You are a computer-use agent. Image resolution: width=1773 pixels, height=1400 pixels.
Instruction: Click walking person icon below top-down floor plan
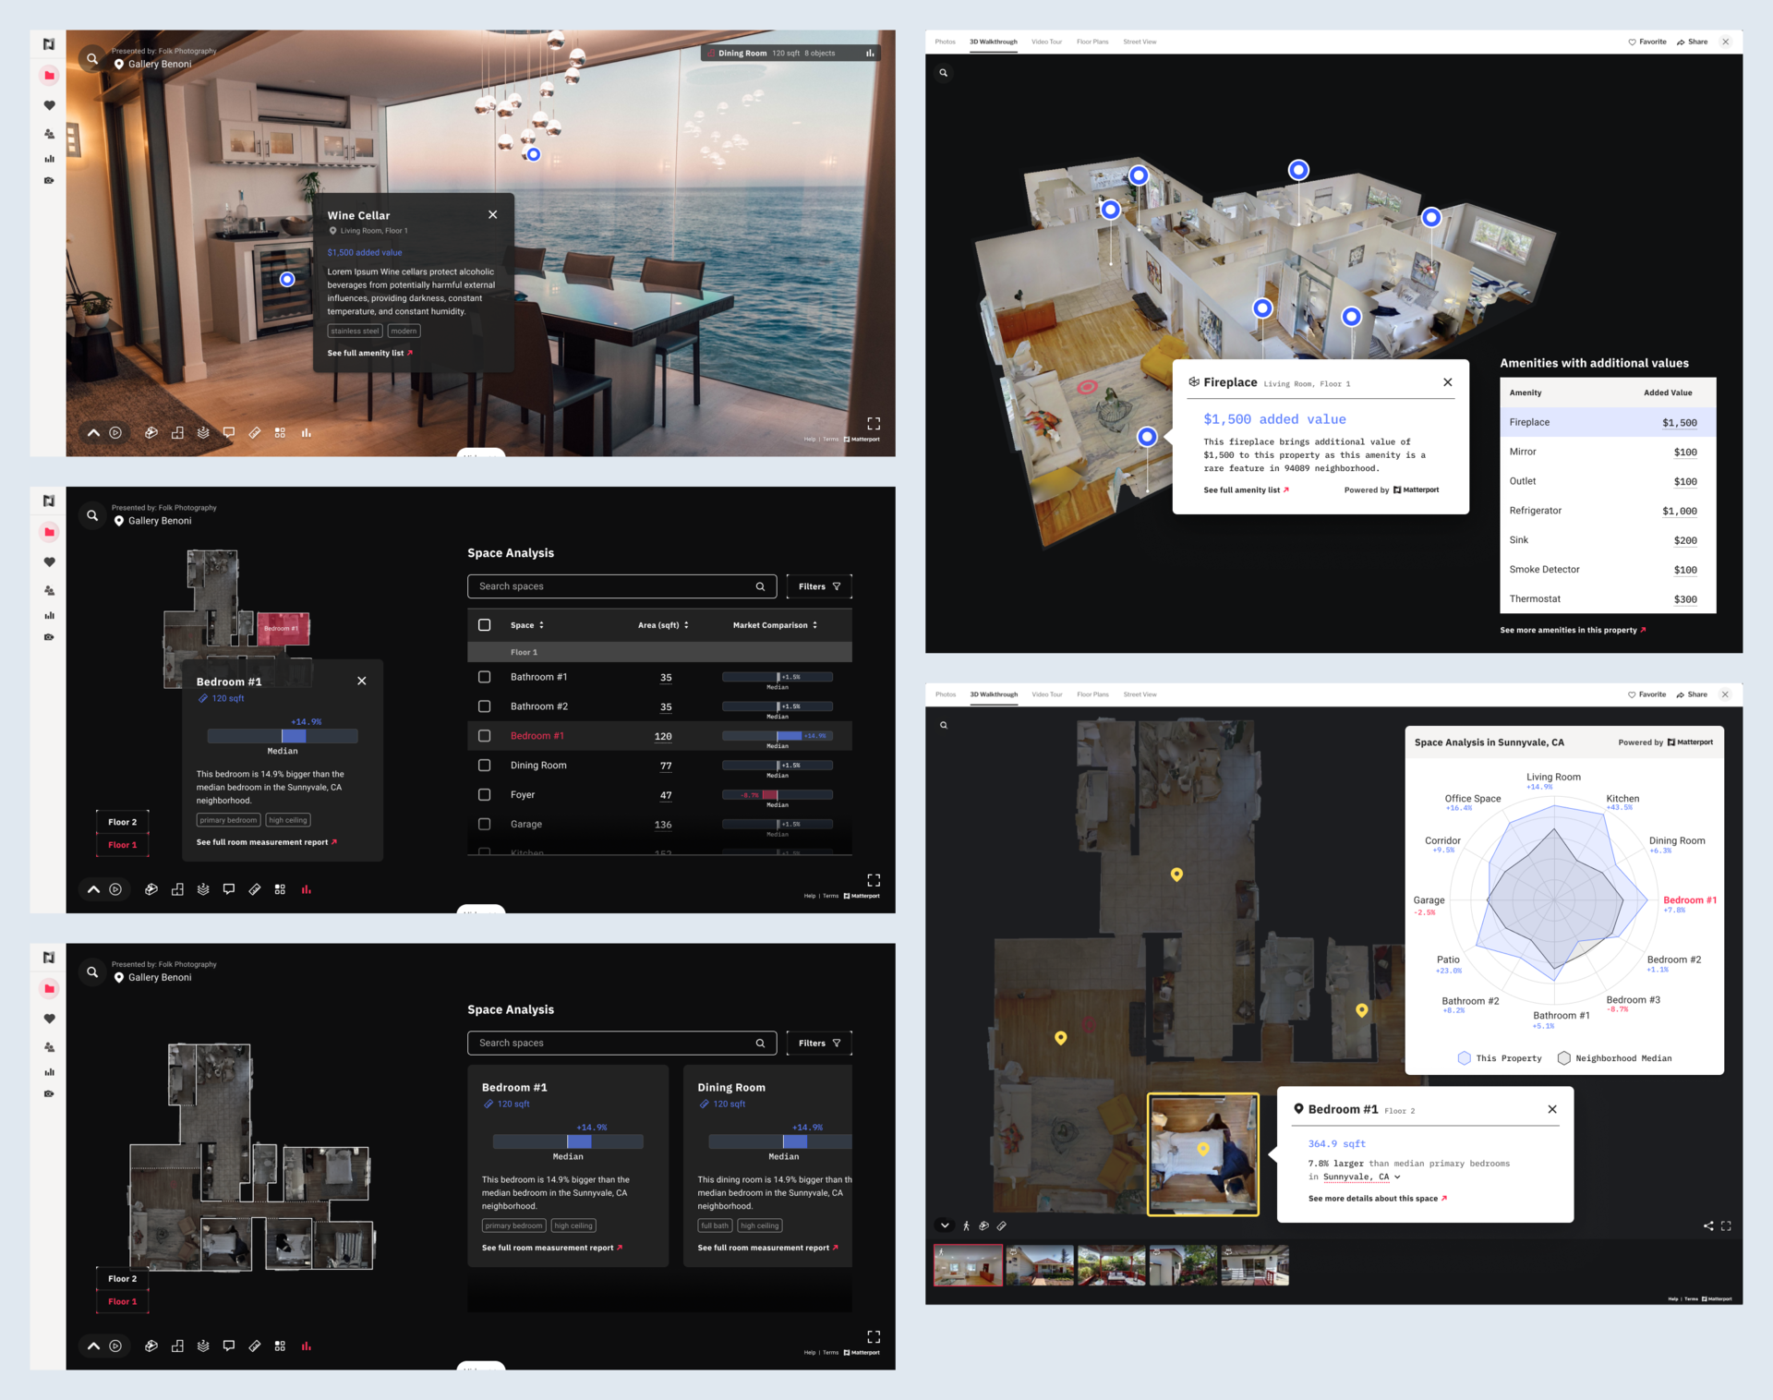966,1226
